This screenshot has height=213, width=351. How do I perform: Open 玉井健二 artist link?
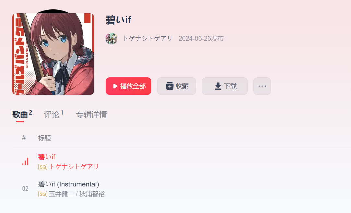tap(61, 194)
